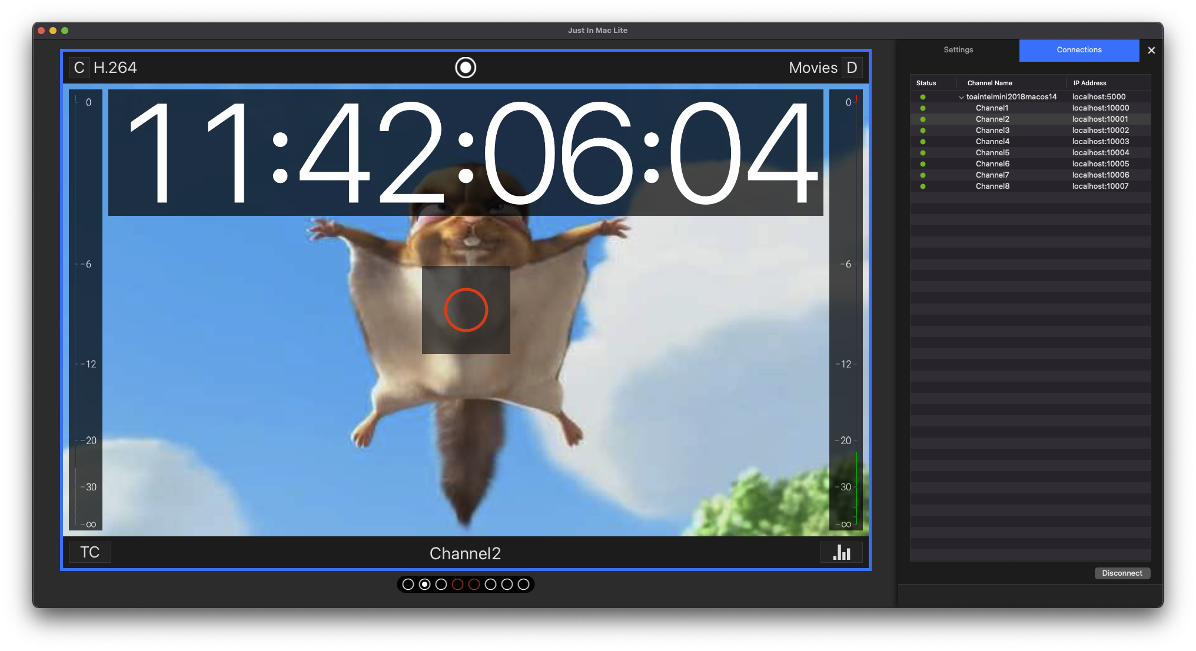Click the H.264 codec label

(x=115, y=68)
